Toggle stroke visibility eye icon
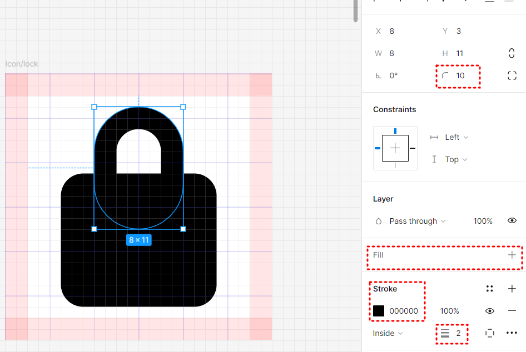Screen dimensions: 526x352 click(x=489, y=311)
